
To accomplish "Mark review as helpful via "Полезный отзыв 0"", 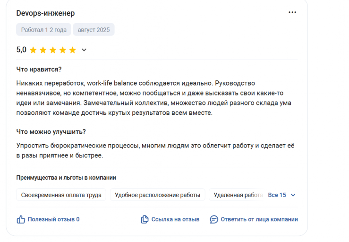I will click(54, 219).
